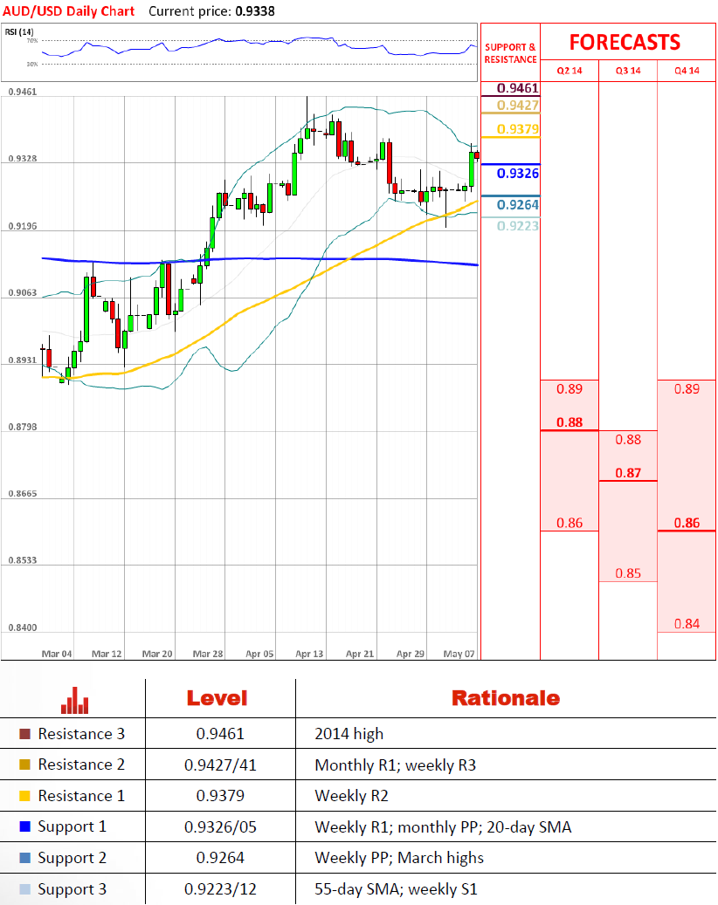Click the Support 2 row label
Viewport: 718px width, 905px height.
[72, 858]
